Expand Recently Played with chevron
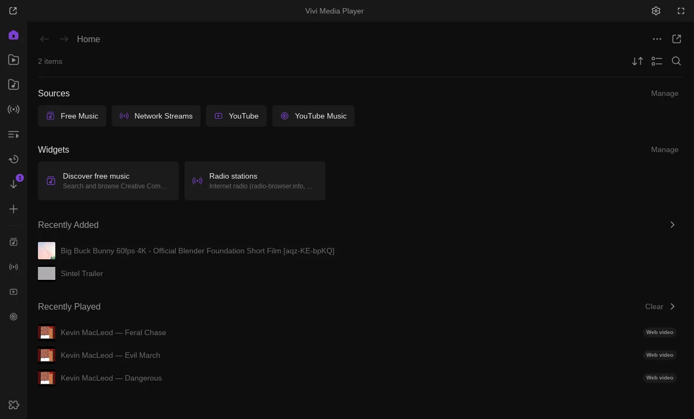This screenshot has height=419, width=694. [x=672, y=306]
